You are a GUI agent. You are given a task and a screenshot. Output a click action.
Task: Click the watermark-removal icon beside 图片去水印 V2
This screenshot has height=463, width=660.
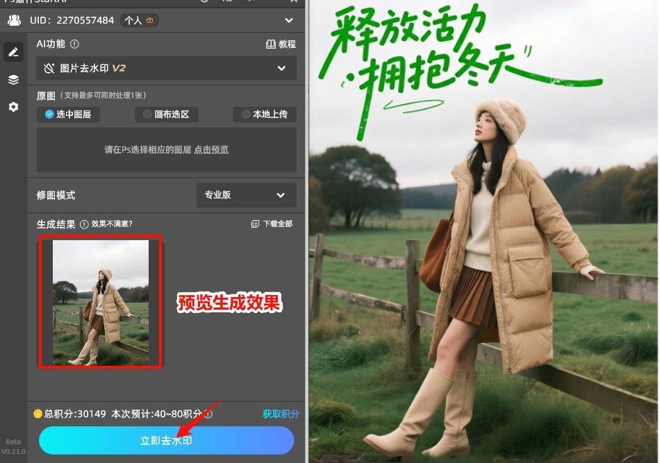point(49,68)
